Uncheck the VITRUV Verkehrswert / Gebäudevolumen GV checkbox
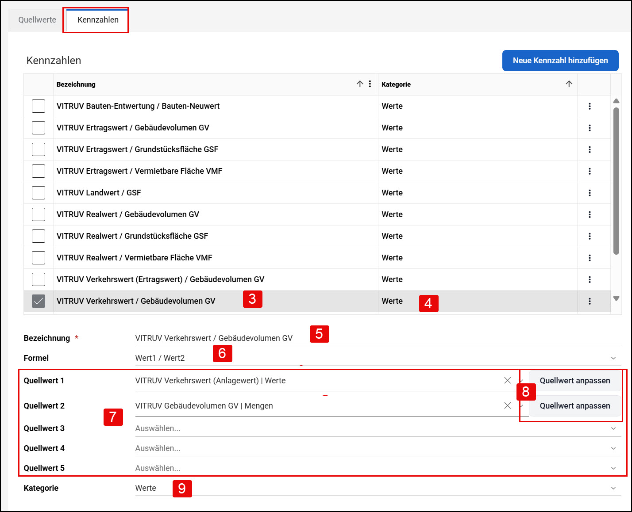 pos(39,301)
